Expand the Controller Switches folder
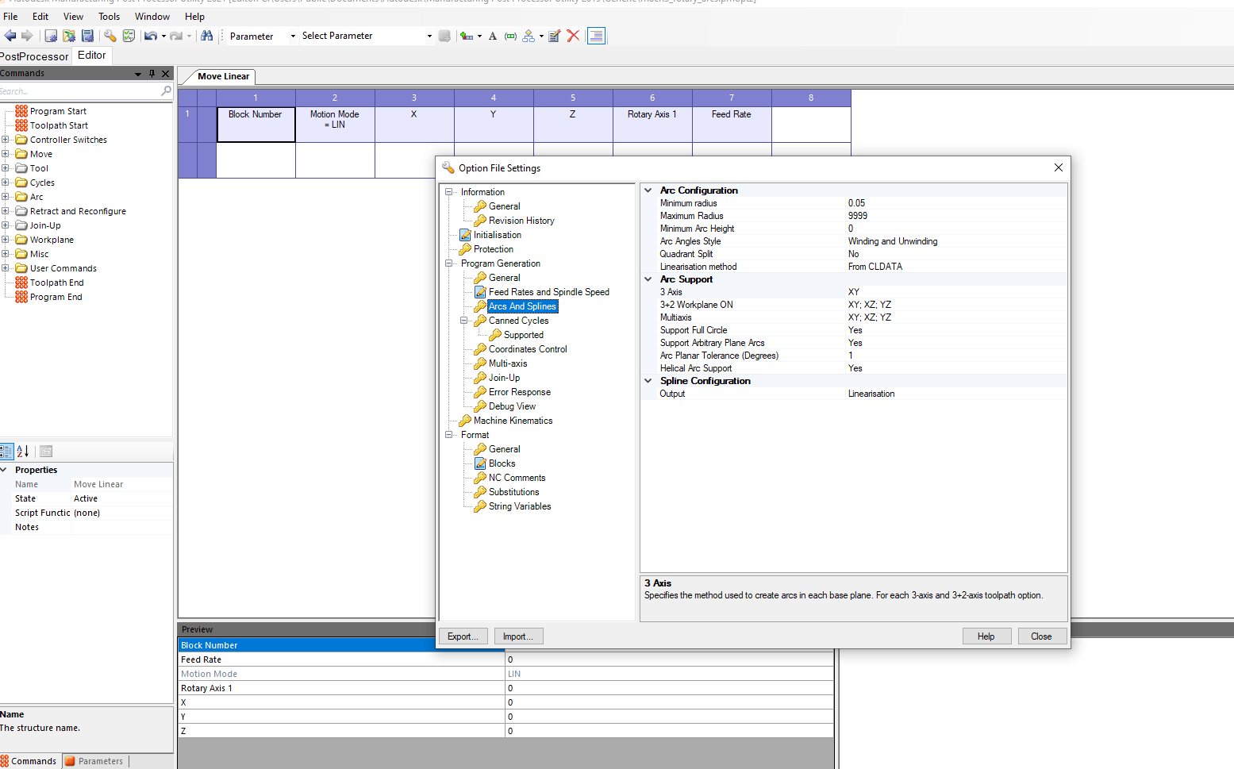1234x769 pixels. point(6,140)
